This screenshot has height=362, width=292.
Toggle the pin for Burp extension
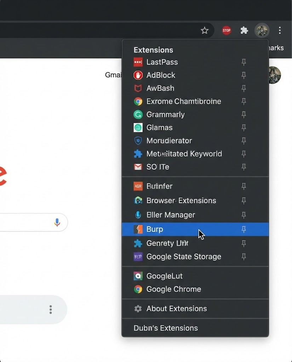[x=244, y=229]
